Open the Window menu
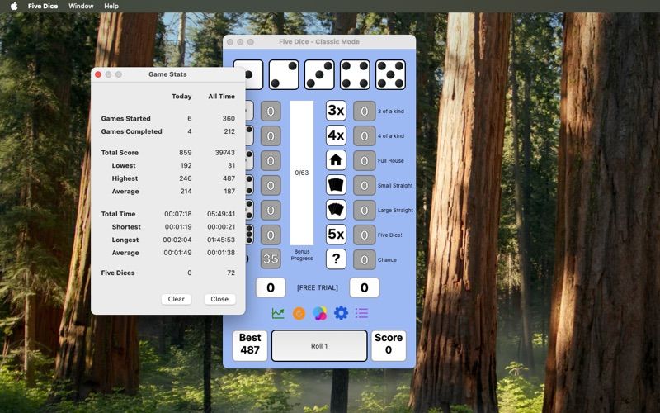This screenshot has width=660, height=413. pyautogui.click(x=81, y=6)
